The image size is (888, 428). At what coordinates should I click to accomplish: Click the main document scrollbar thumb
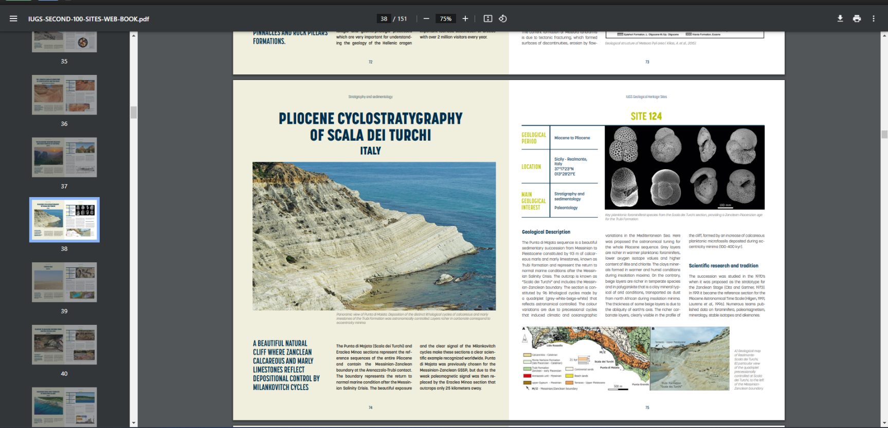(884, 134)
